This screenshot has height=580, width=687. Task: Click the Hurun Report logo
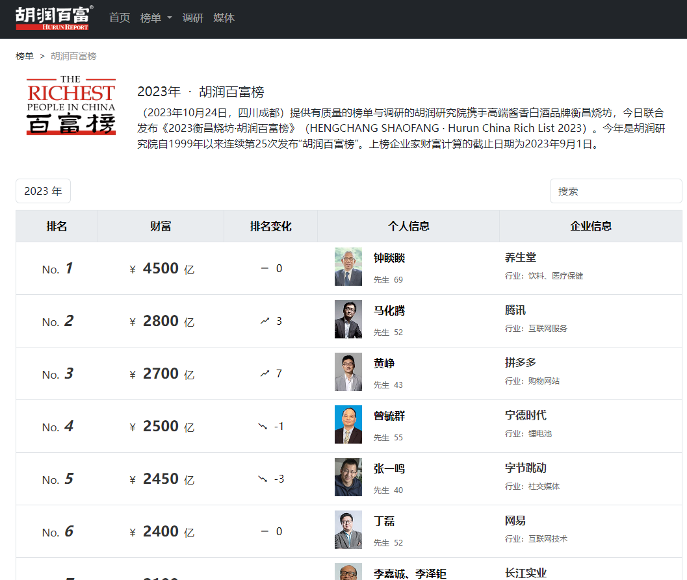(55, 18)
